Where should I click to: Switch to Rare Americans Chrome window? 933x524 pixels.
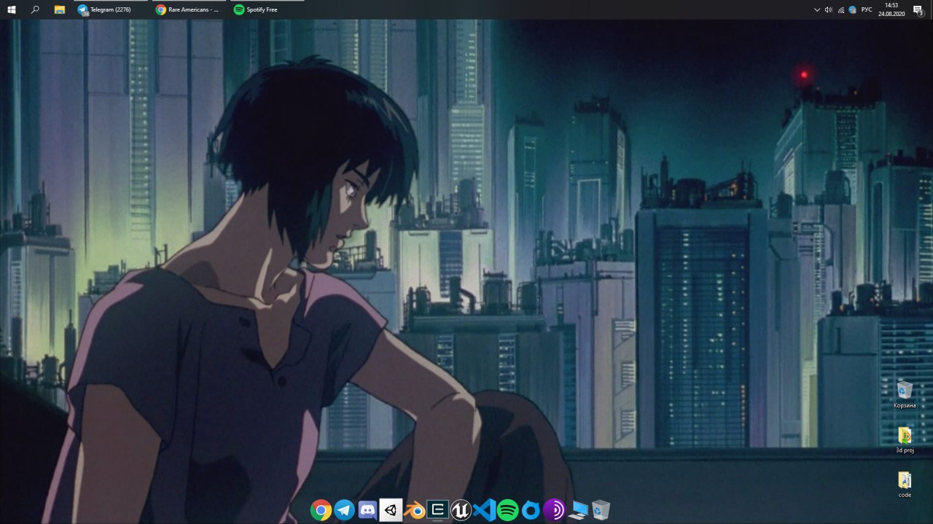coord(189,9)
